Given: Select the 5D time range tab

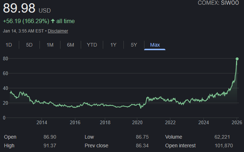Looking at the screenshot, I should click(29, 45).
